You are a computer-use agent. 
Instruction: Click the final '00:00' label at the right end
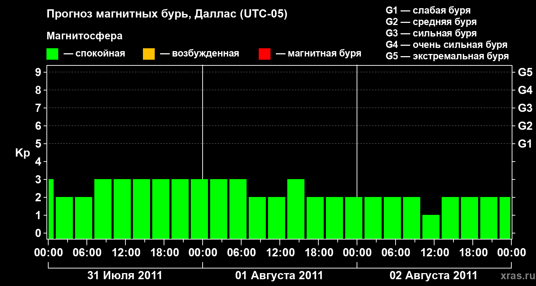coord(511,253)
